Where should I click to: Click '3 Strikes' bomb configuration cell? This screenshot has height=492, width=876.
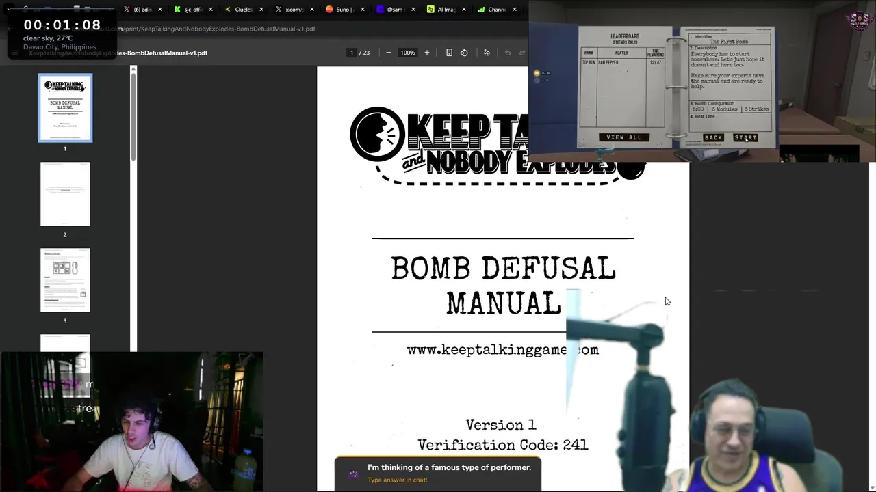tap(756, 109)
